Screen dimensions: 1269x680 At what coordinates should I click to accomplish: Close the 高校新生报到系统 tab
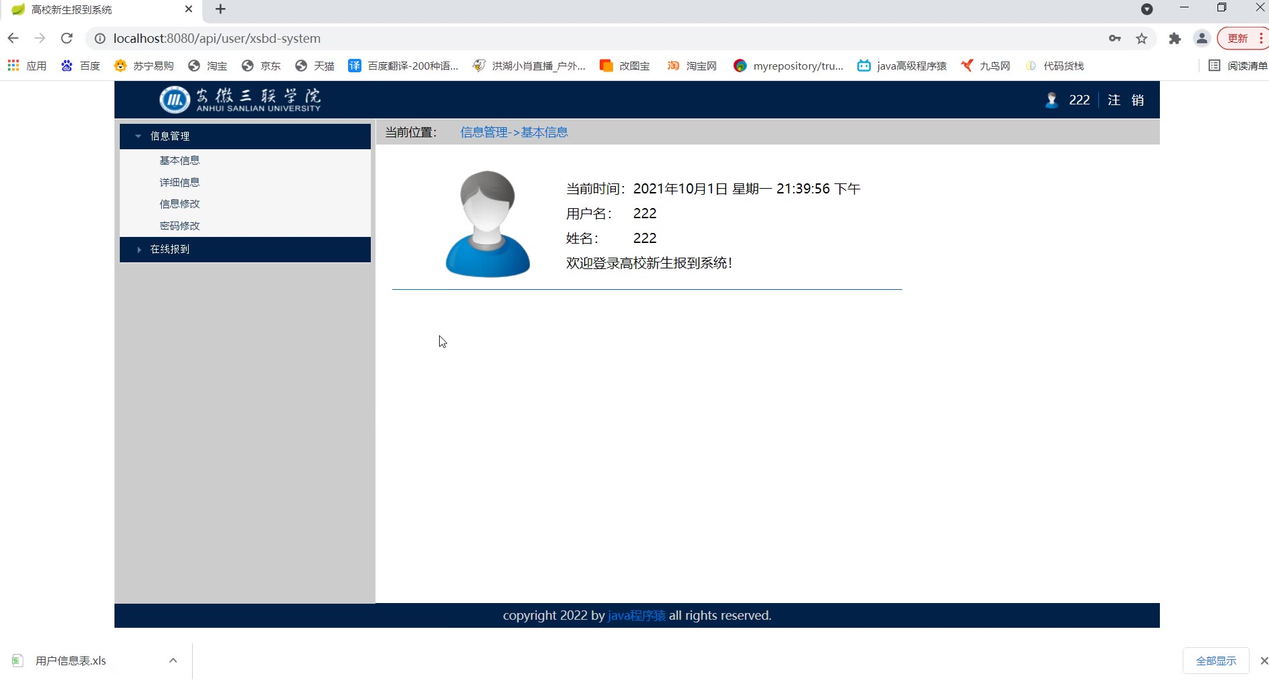click(x=189, y=9)
